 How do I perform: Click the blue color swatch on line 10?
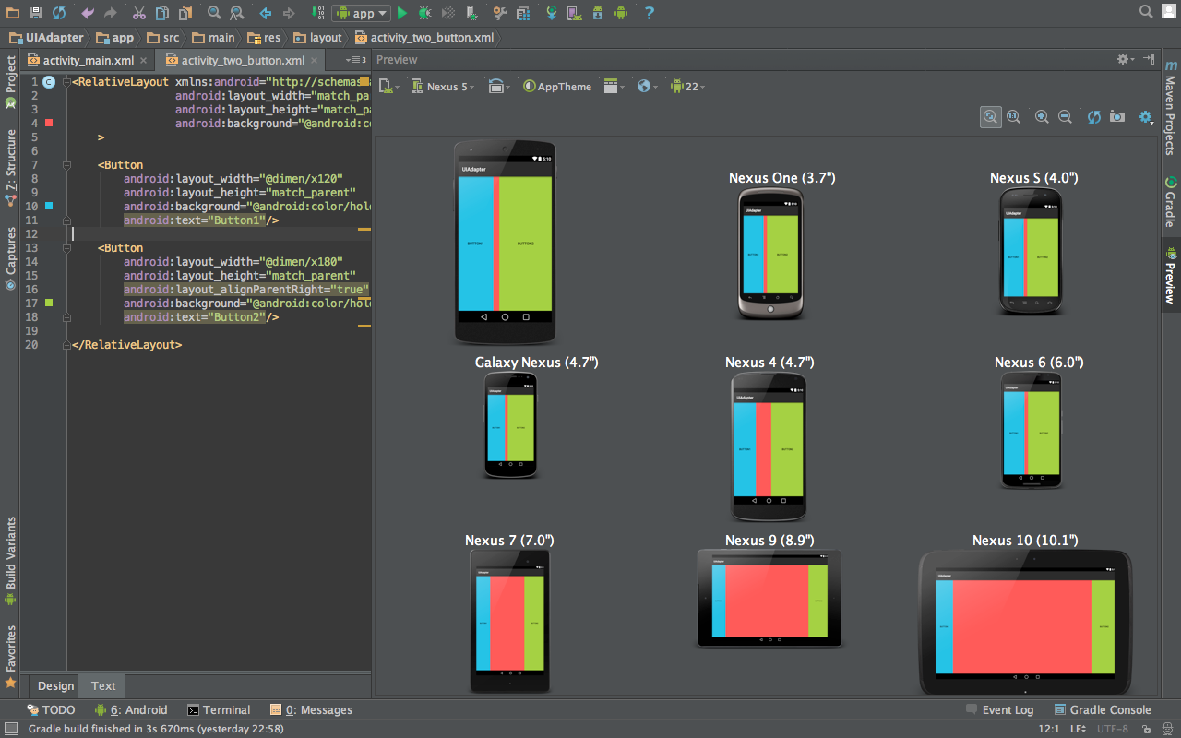[x=49, y=206]
